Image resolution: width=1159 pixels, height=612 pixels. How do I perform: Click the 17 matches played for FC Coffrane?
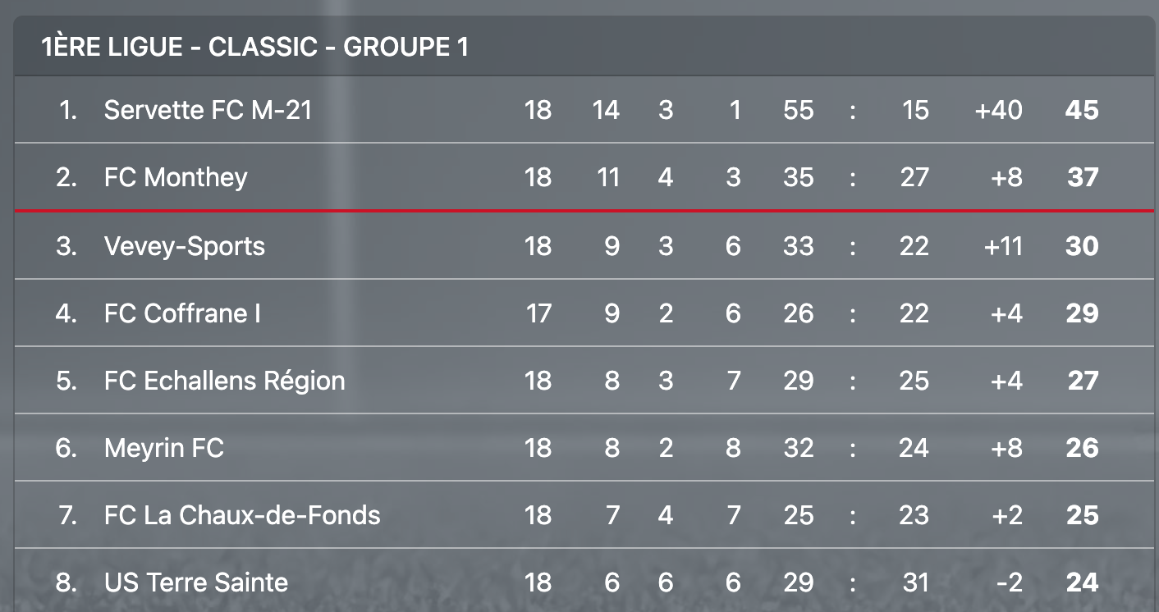[x=538, y=313]
